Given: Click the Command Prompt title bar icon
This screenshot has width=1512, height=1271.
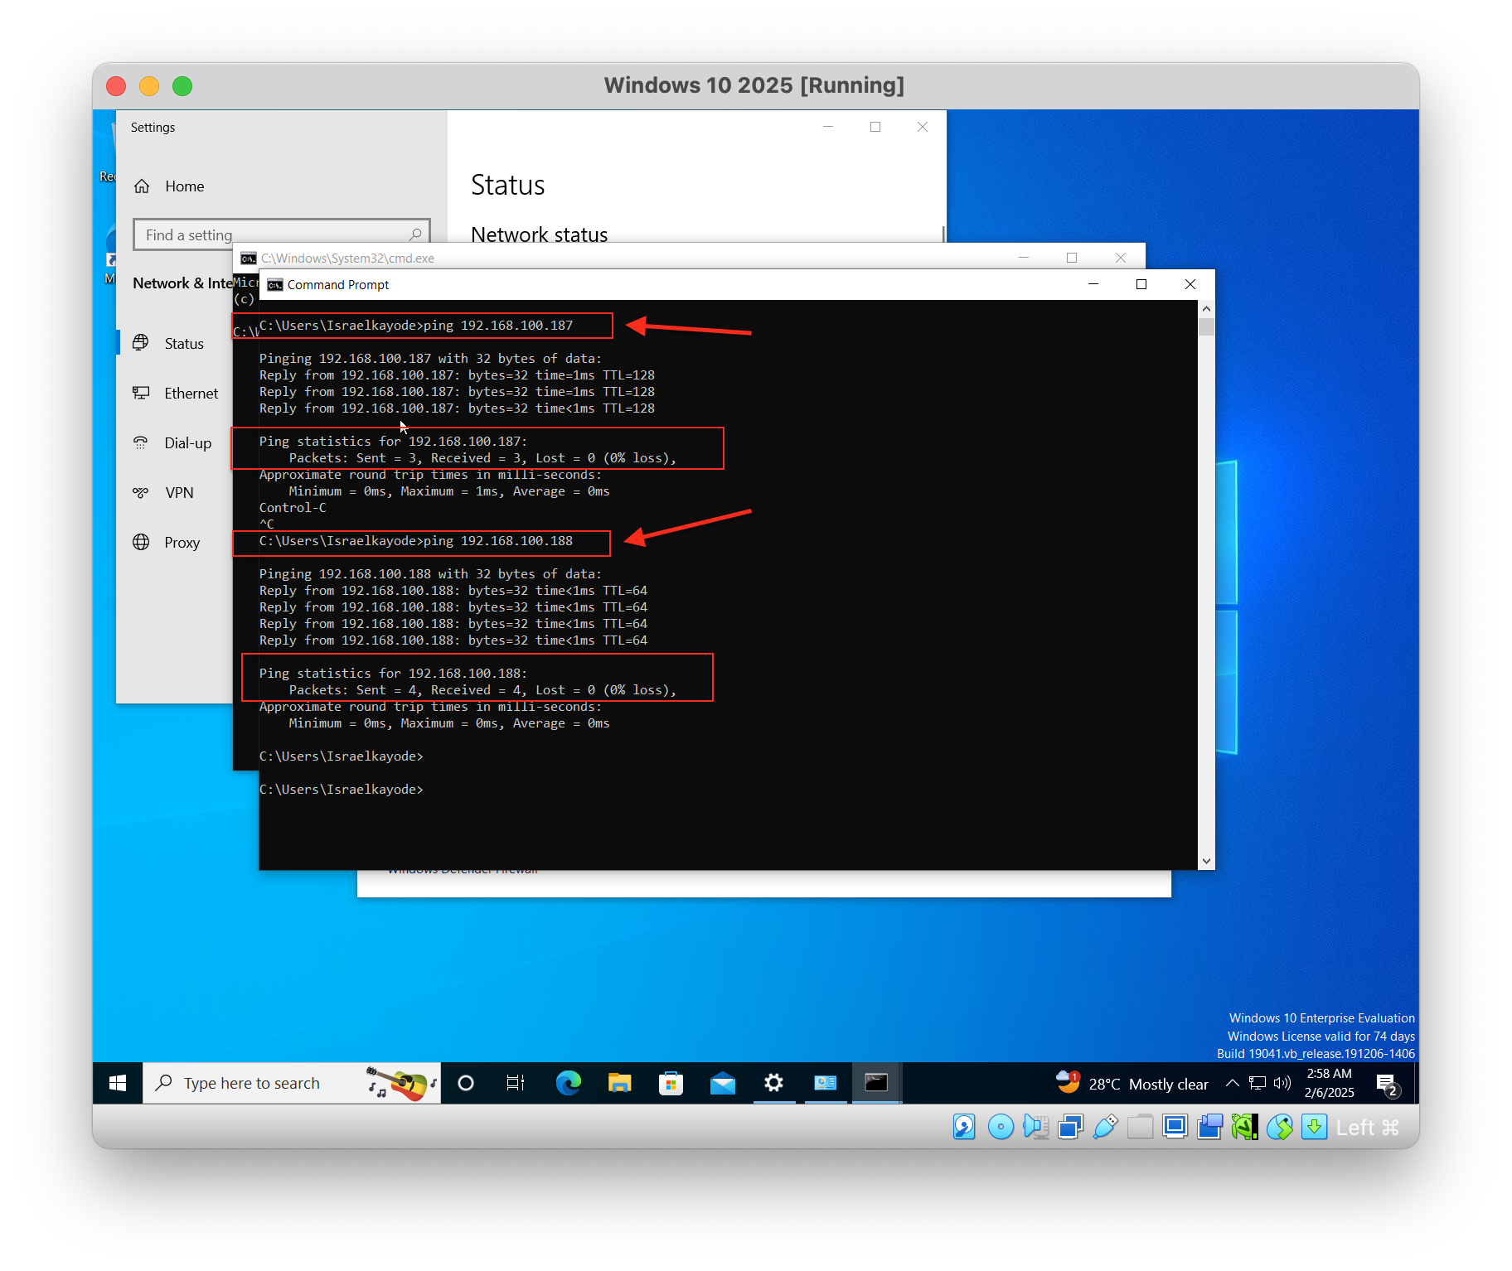Looking at the screenshot, I should 275,285.
